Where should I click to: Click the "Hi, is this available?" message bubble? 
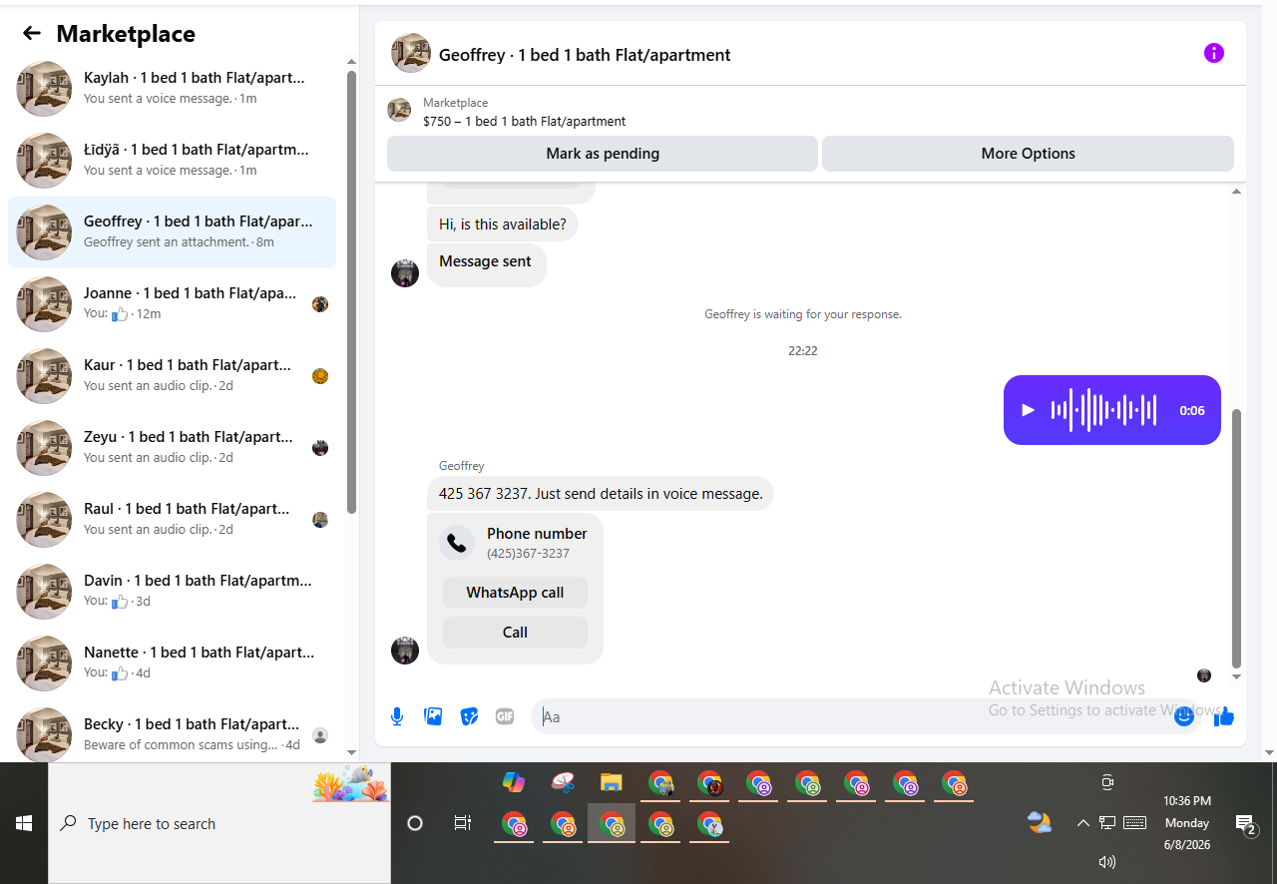(503, 223)
